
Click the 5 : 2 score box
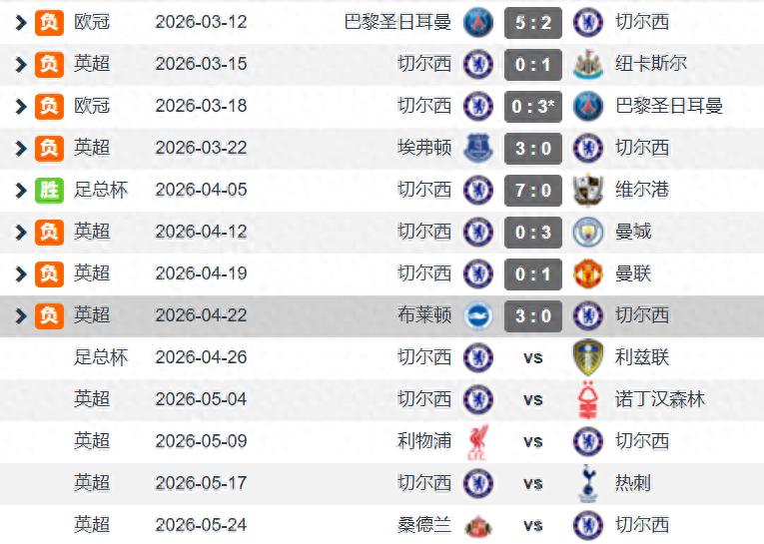pyautogui.click(x=532, y=21)
